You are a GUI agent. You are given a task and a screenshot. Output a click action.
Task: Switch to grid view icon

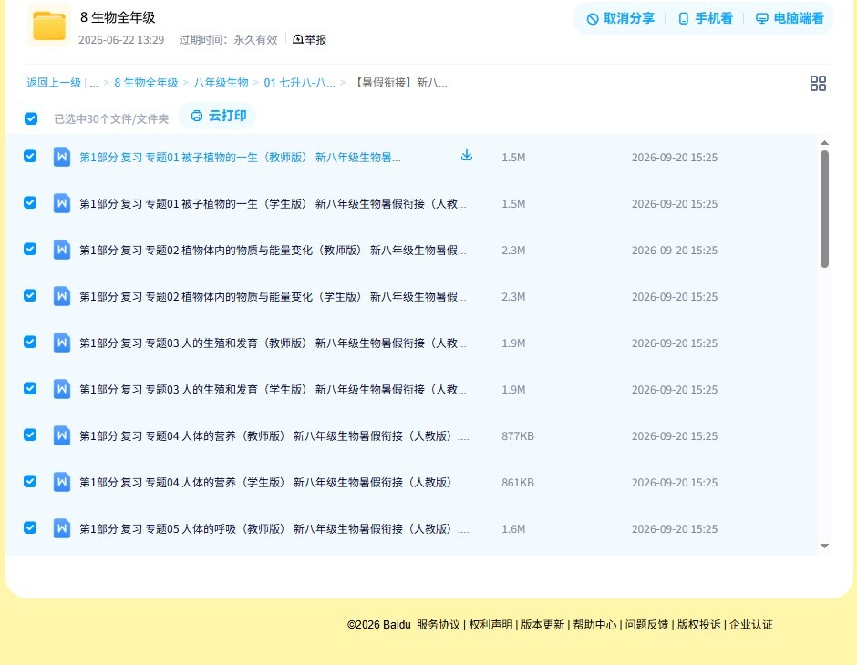click(818, 84)
